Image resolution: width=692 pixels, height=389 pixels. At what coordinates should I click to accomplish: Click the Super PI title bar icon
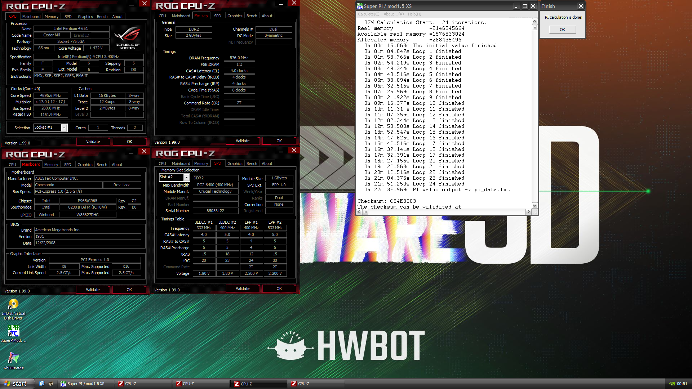click(359, 6)
